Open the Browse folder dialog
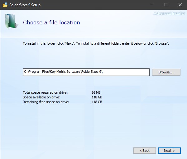 [166, 72]
